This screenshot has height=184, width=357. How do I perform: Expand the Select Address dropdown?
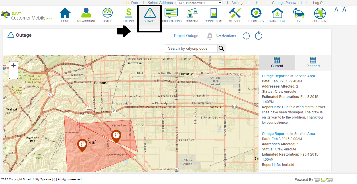tap(199, 3)
